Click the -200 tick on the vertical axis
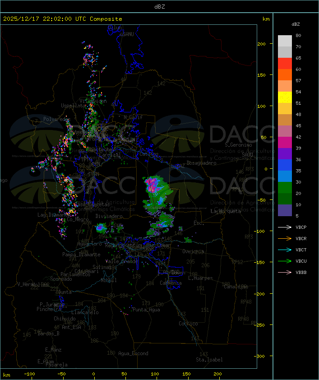The width and height of the screenshot is (319, 380). pyautogui.click(x=260, y=294)
